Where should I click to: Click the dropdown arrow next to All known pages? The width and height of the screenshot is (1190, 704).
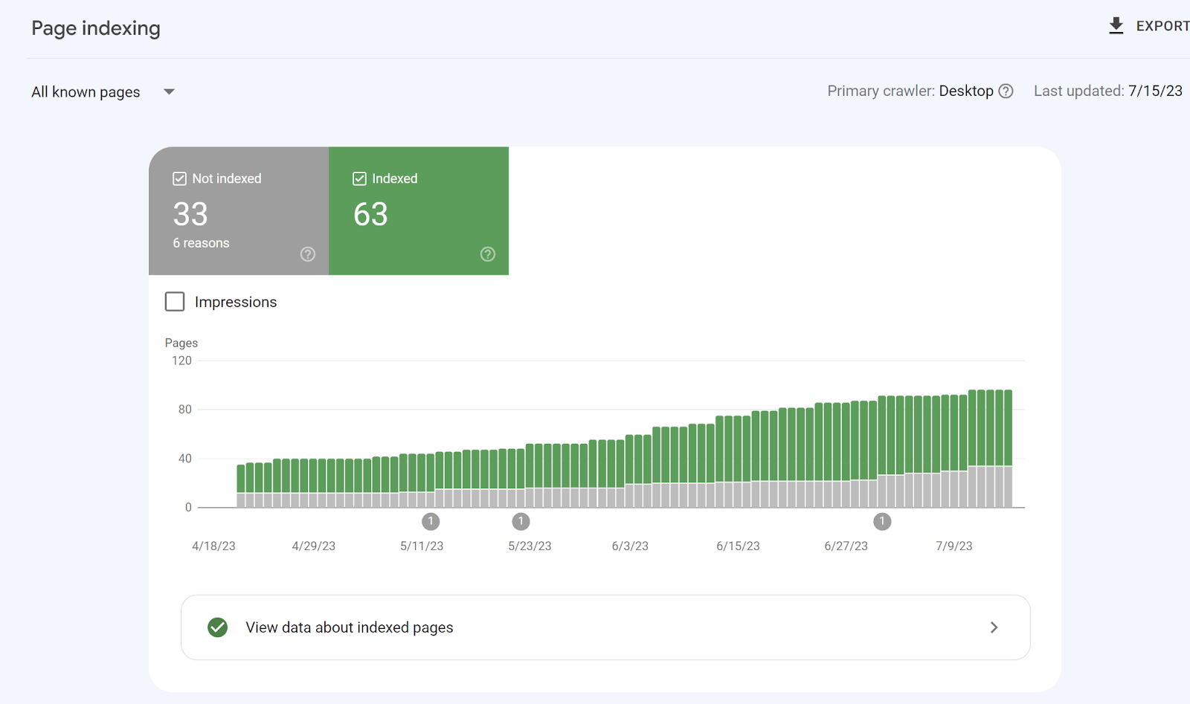pos(170,92)
